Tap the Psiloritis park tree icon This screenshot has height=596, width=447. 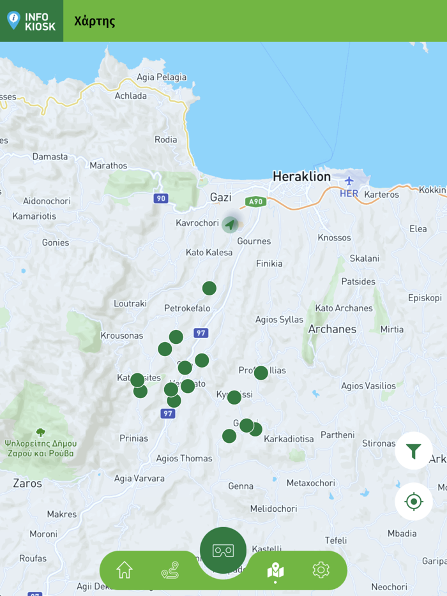click(x=40, y=433)
